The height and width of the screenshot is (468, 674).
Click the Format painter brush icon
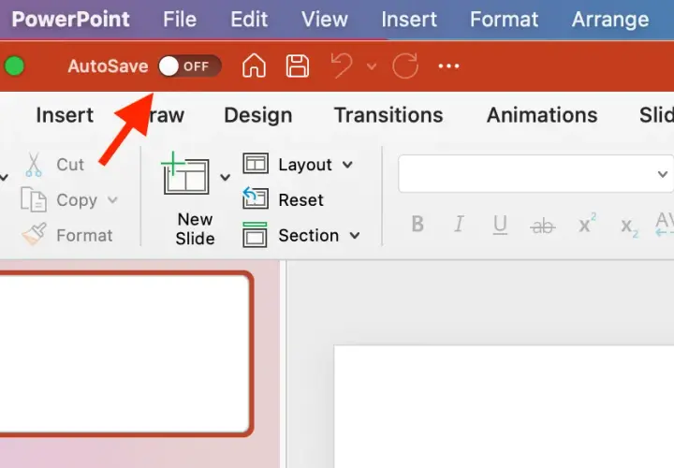click(35, 234)
